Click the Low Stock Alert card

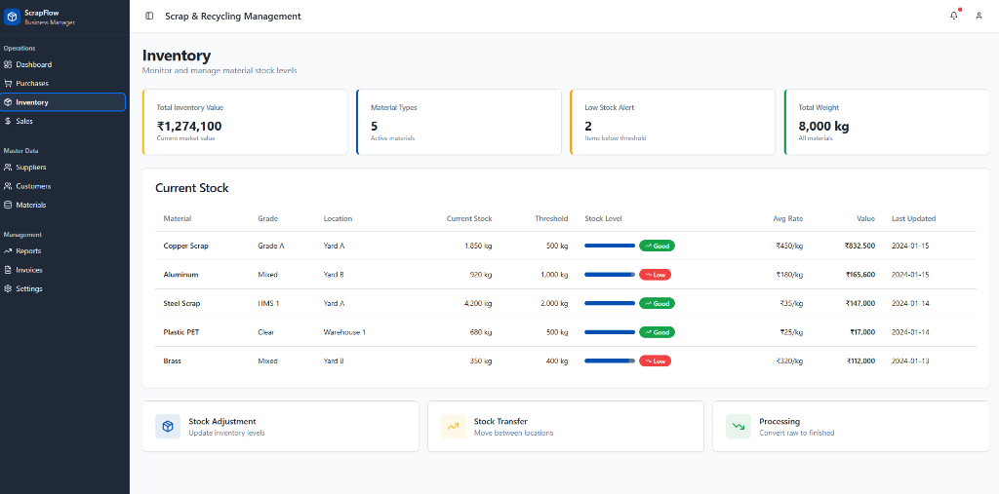(x=673, y=122)
